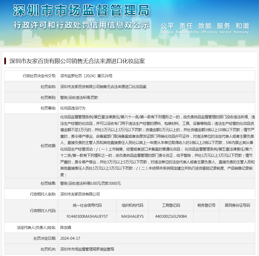Click the 组织机构代码 column header
This screenshot has height=256, width=259.
tap(132, 205)
